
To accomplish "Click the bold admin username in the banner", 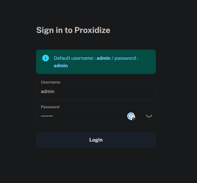I will [x=103, y=58].
